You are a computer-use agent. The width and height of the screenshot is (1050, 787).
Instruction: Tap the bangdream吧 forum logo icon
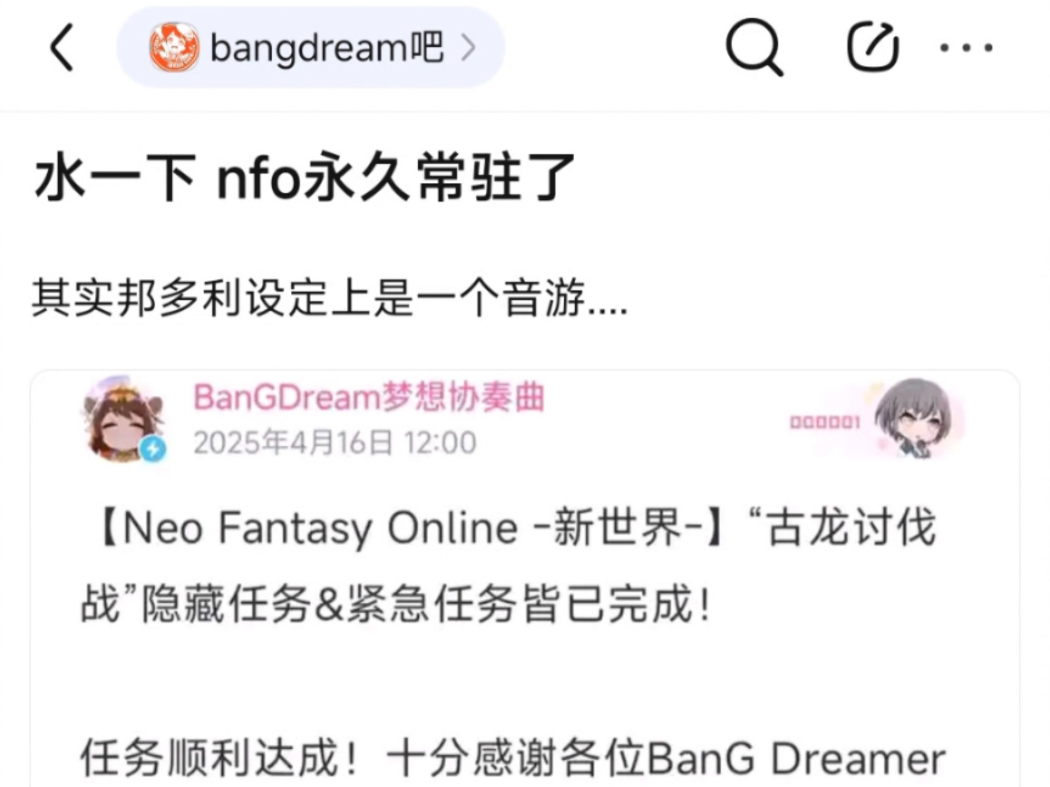(174, 48)
